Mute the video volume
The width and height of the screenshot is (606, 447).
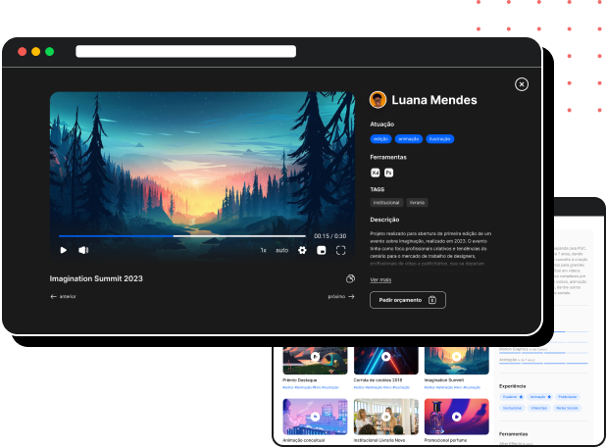pos(83,250)
